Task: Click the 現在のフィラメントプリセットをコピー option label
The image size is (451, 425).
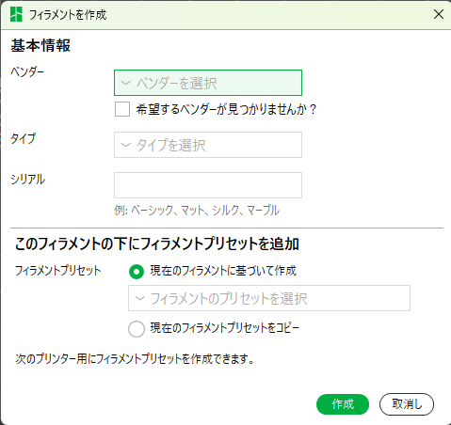Action: 225,328
